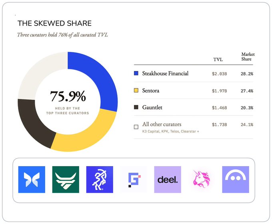Click the $1.46B TVL value
This screenshot has height=224, width=272.
point(219,108)
